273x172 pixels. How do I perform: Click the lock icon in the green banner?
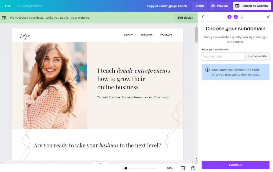click(4, 17)
